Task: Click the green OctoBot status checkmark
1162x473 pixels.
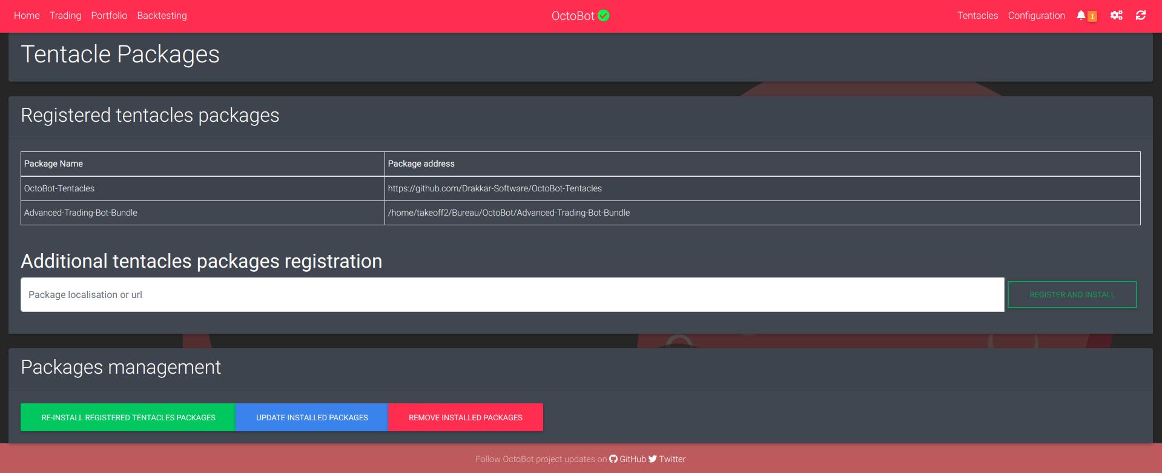Action: pyautogui.click(x=604, y=16)
